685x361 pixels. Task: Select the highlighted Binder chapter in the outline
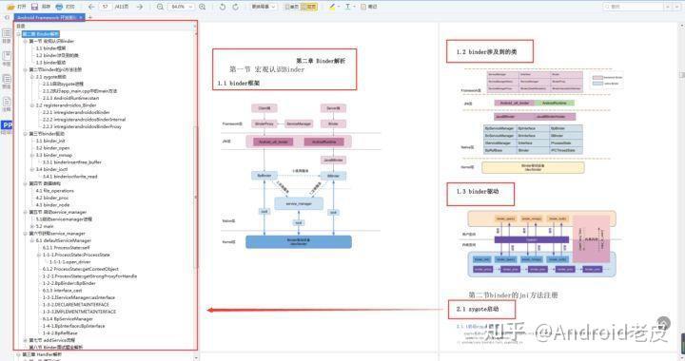click(x=40, y=34)
